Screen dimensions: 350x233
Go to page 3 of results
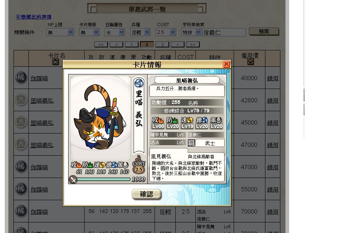click(162, 44)
